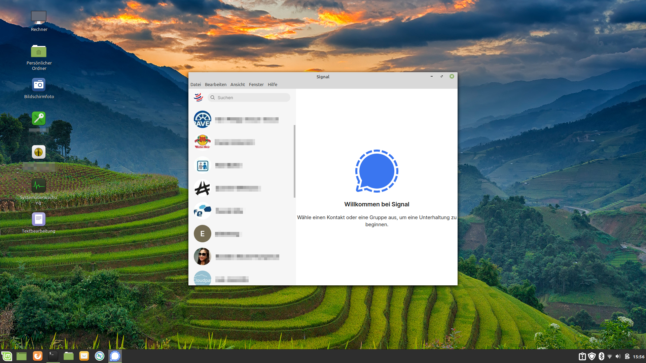Launch Bildschirmfoto from the desktop
The height and width of the screenshot is (363, 646).
(39, 85)
